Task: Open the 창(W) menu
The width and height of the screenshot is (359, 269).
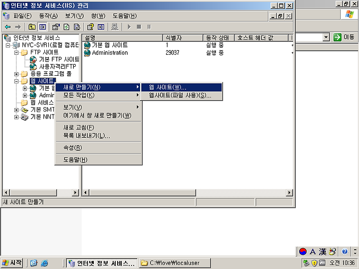Action: click(98, 16)
